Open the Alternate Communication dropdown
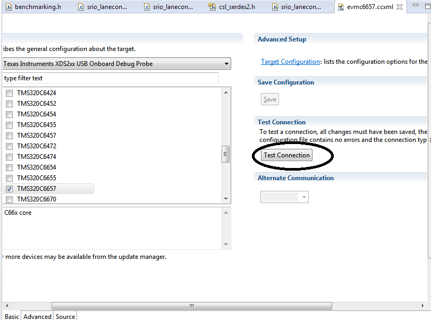This screenshot has width=431, height=320. pos(284,197)
